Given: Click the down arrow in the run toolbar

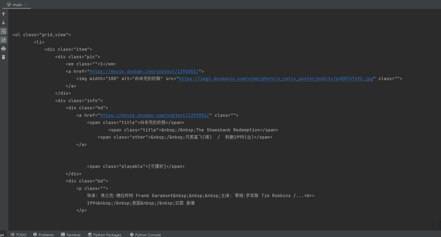Looking at the screenshot, I should click(3, 23).
